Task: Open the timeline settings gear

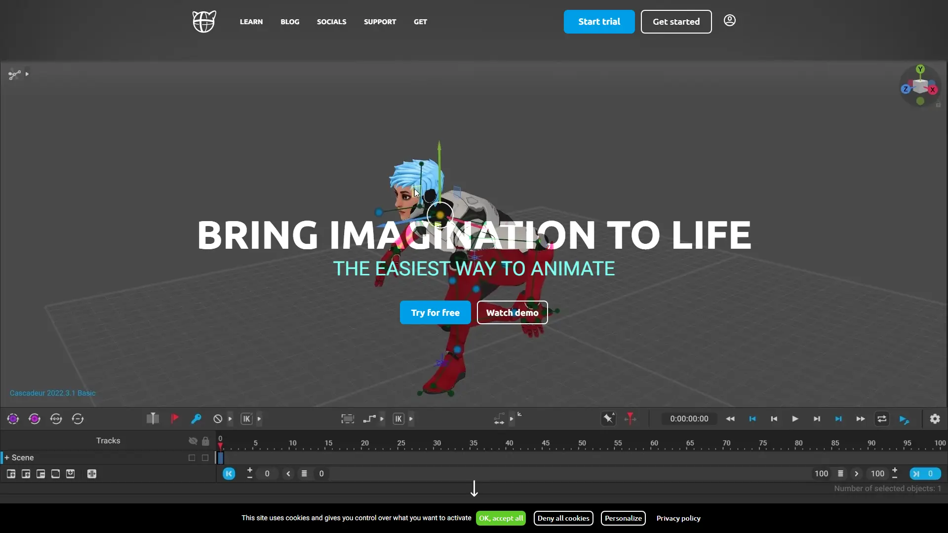Action: [935, 419]
